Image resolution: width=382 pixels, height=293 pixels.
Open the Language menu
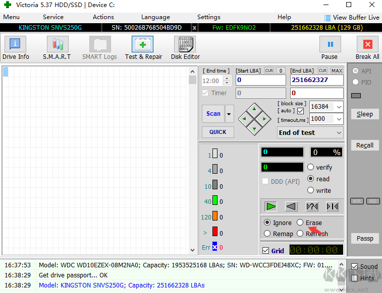click(x=155, y=17)
